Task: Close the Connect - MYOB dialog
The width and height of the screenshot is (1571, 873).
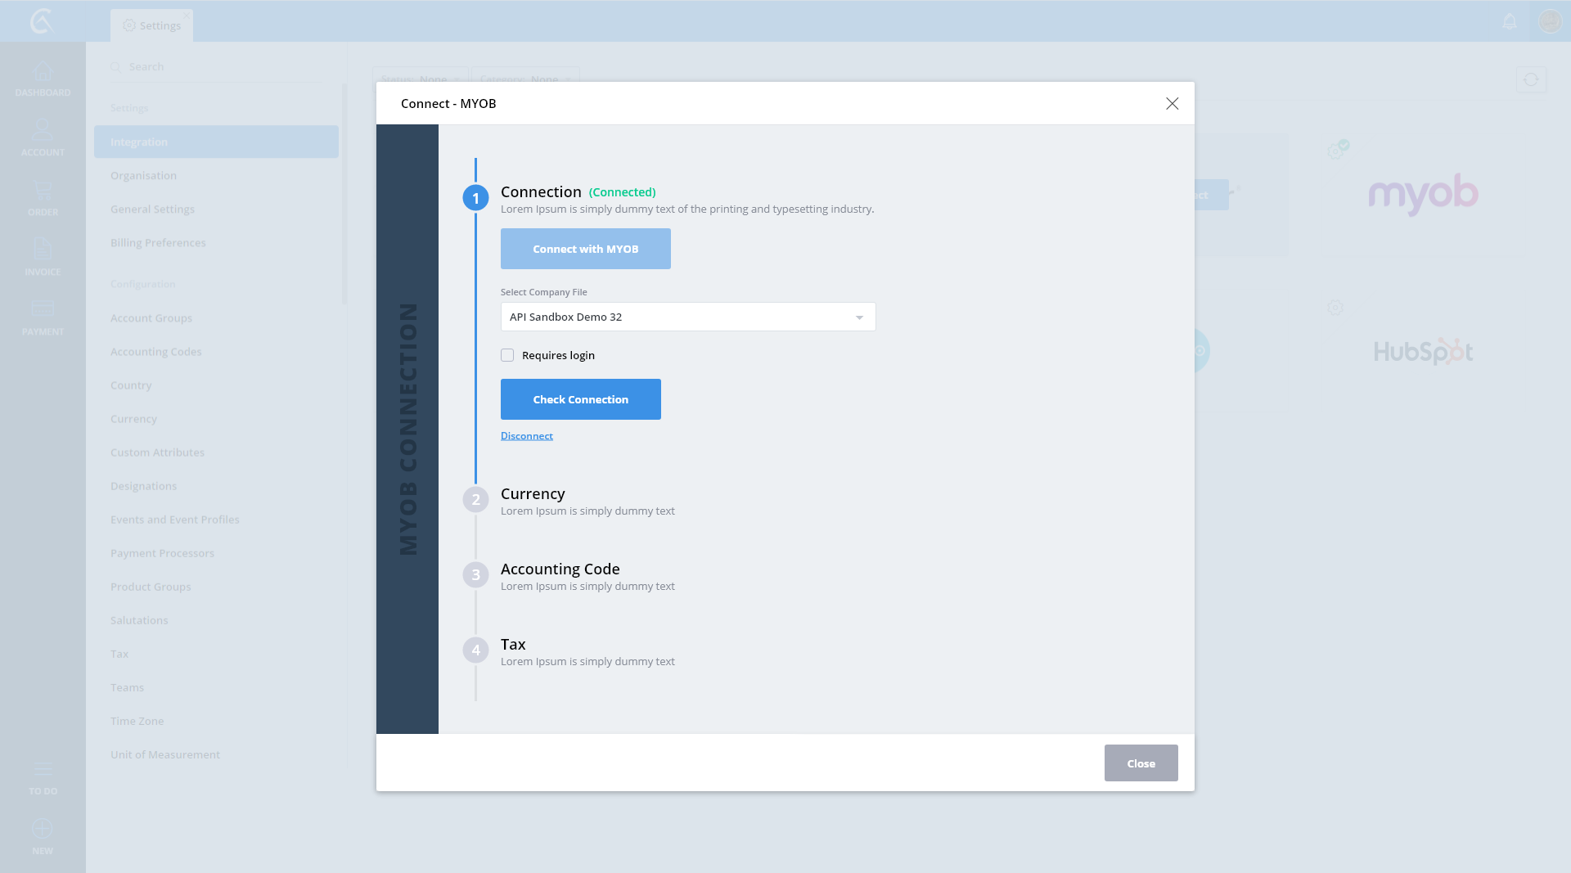Action: pos(1172,103)
